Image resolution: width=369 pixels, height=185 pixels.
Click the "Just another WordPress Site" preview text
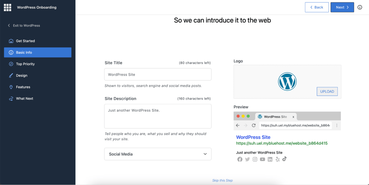259,153
